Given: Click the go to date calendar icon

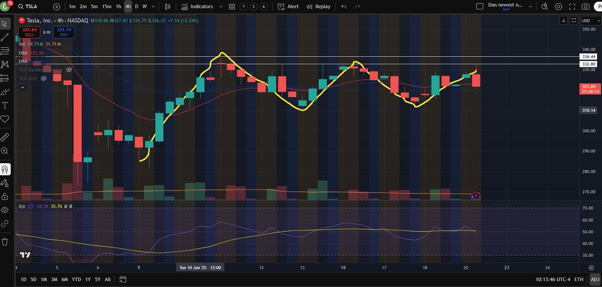Looking at the screenshot, I should [x=123, y=279].
